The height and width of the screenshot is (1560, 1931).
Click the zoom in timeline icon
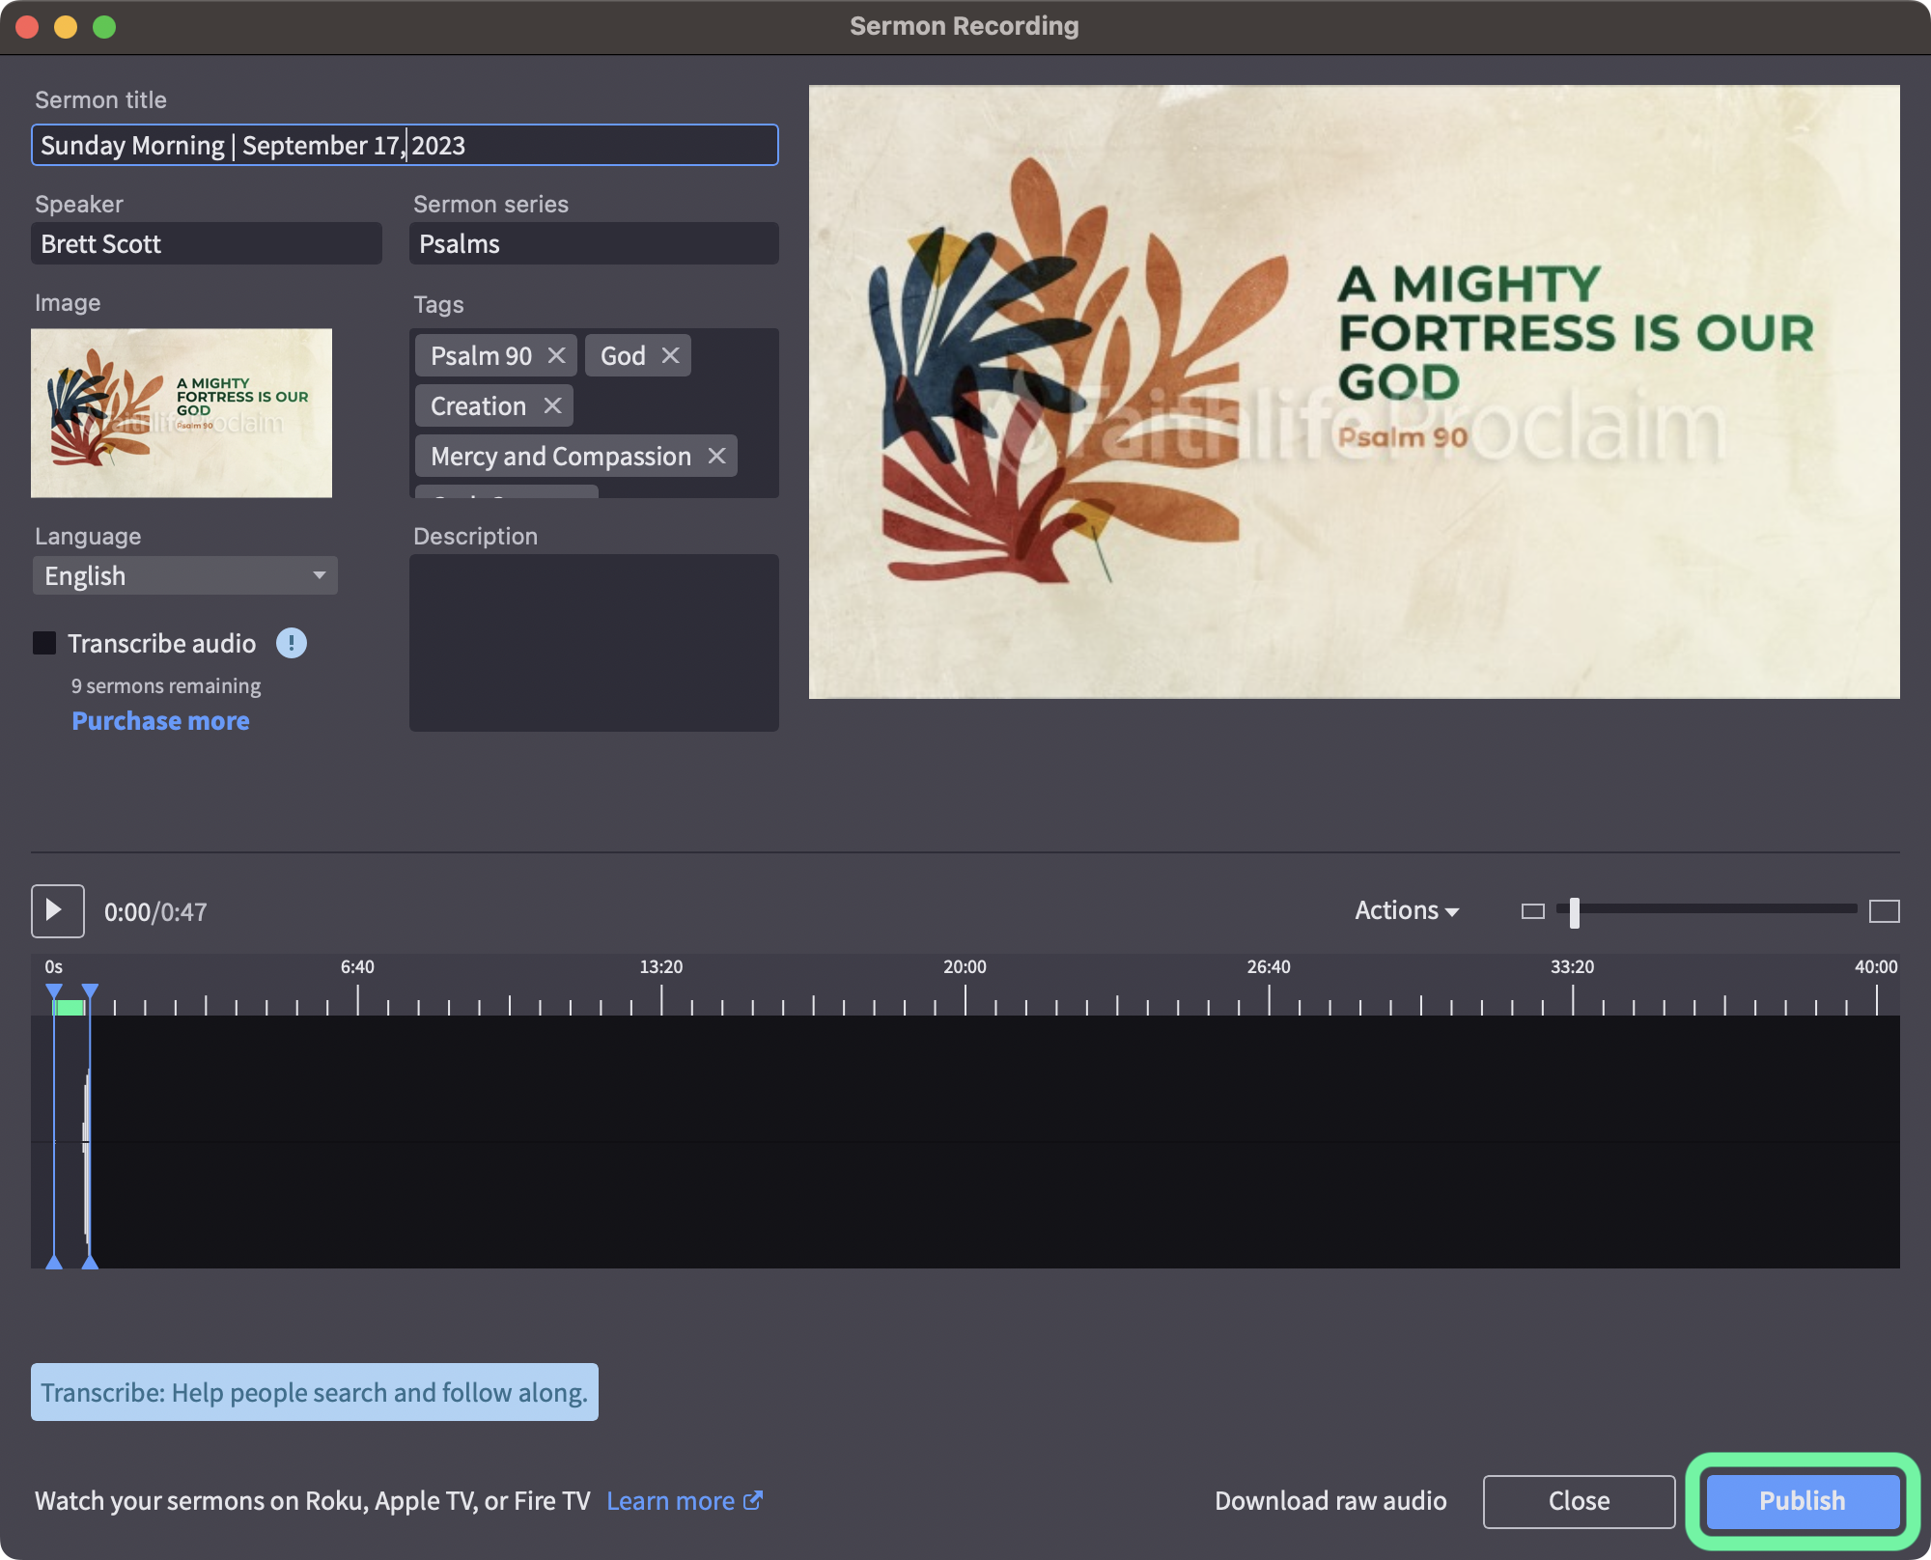[1884, 910]
